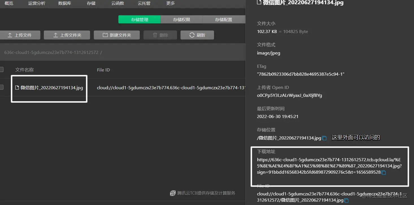Copy the download URL icon
Image resolution: width=414 pixels, height=205 pixels.
pos(384,172)
